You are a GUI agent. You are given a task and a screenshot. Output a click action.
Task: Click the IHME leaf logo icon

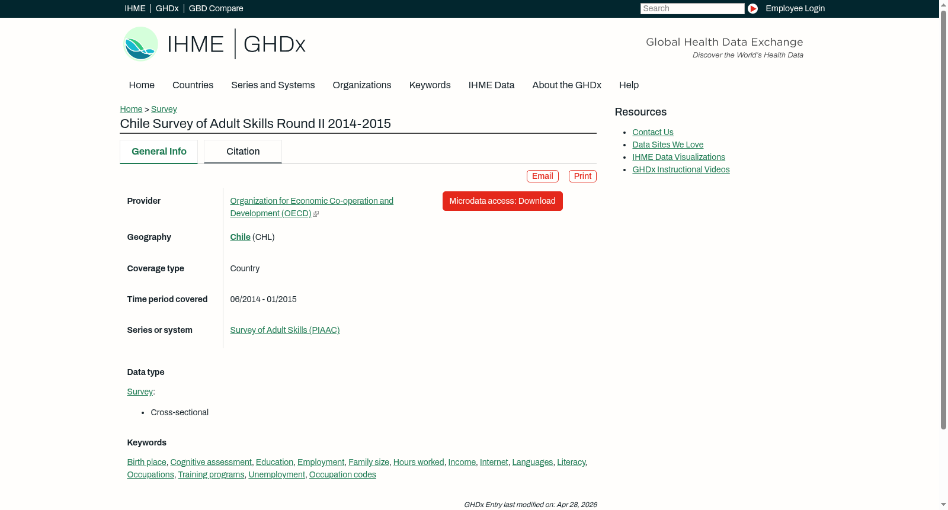[x=140, y=44]
